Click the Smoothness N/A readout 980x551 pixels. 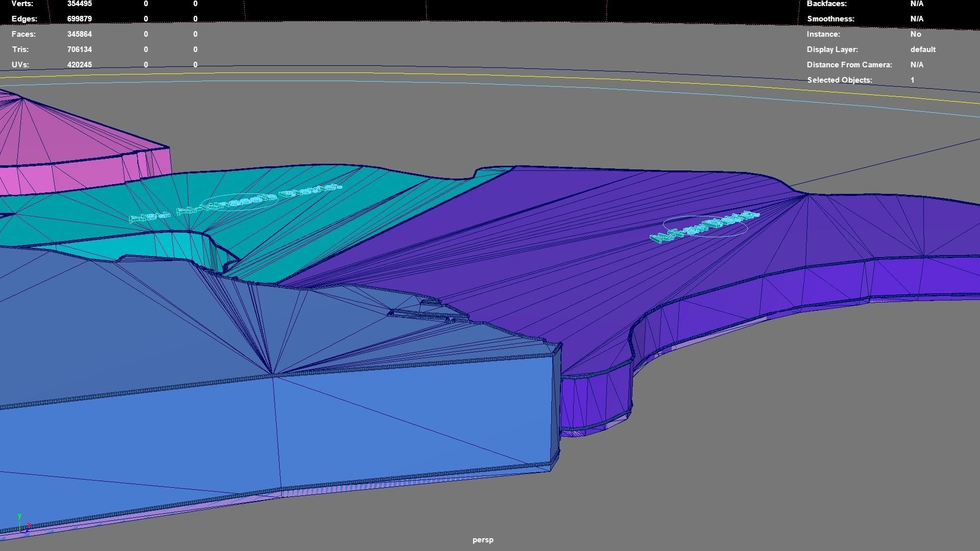click(x=916, y=19)
